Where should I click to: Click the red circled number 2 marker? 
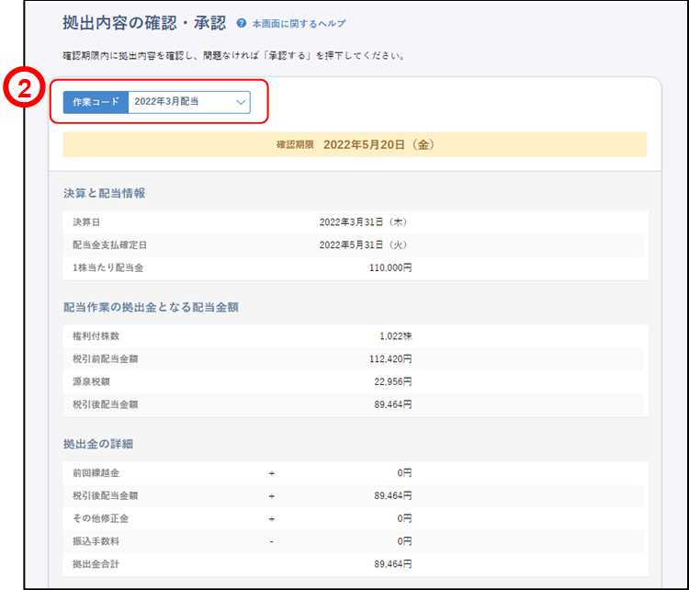click(x=23, y=89)
